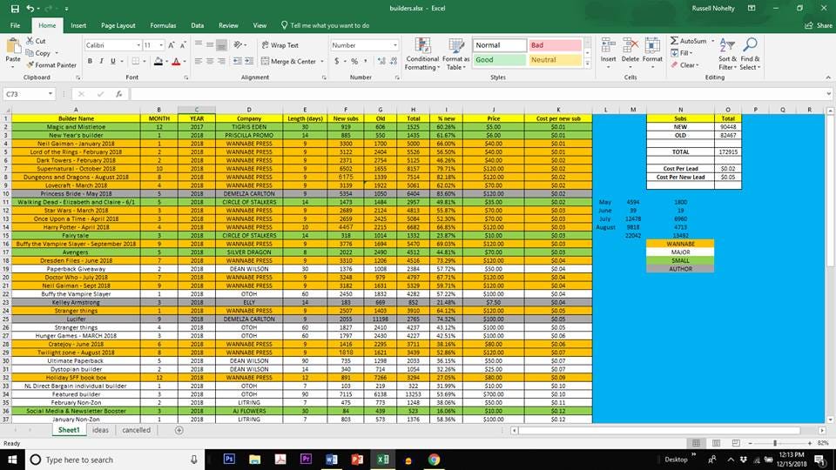Viewport: 836px width, 470px height.
Task: Insert cells with the Insert button
Action: pos(609,51)
